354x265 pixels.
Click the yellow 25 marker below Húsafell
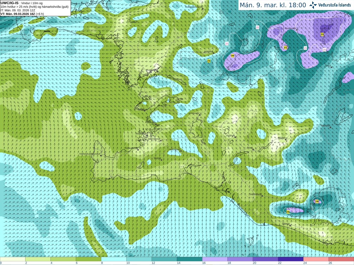(209, 61)
